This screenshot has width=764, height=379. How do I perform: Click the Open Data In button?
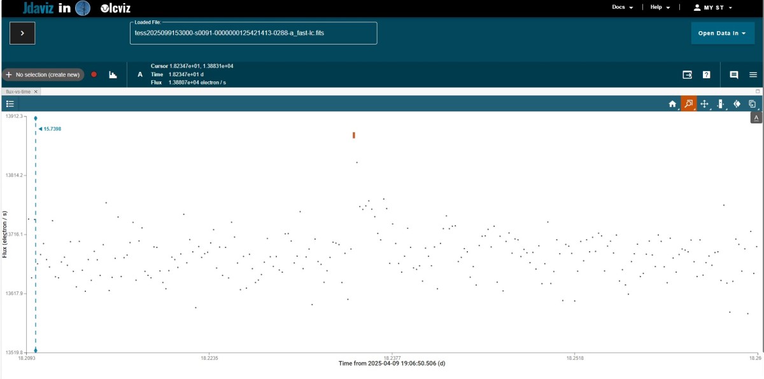[722, 33]
